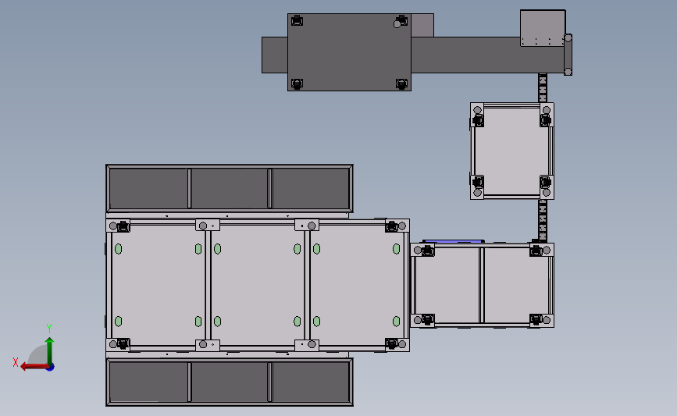Select the lower dark three-compartment tray
Image resolution: width=677 pixels, height=416 pixels.
(230, 382)
